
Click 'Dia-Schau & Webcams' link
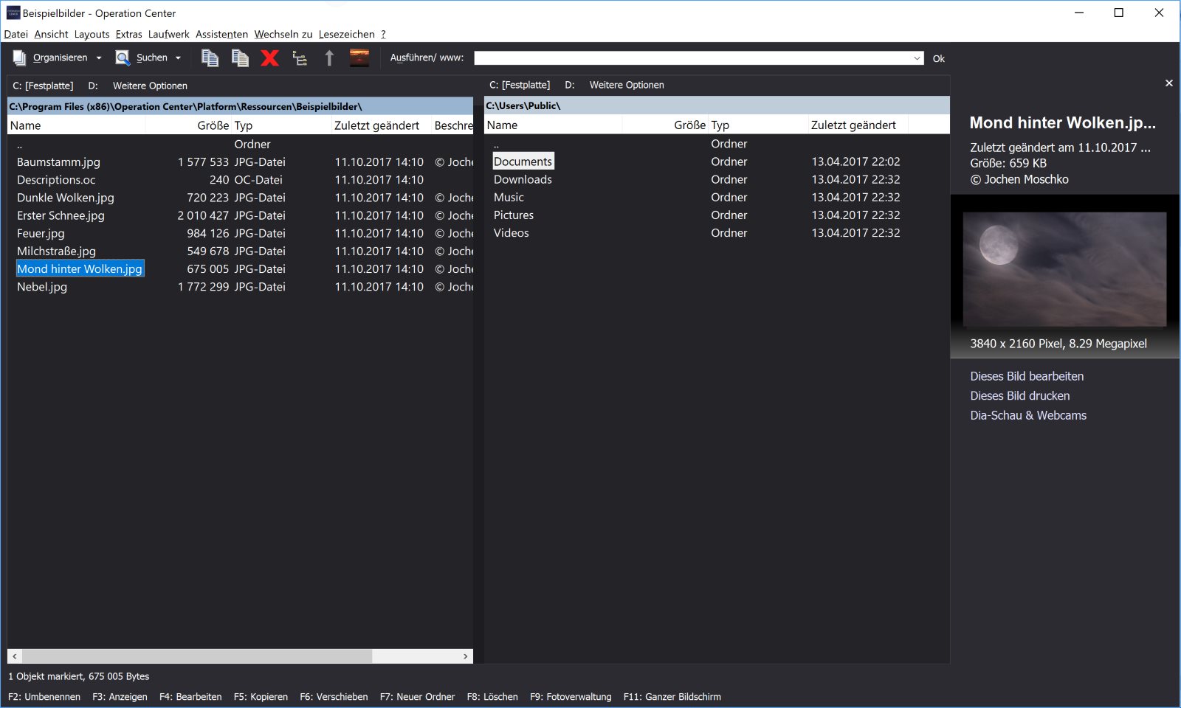click(x=1028, y=415)
